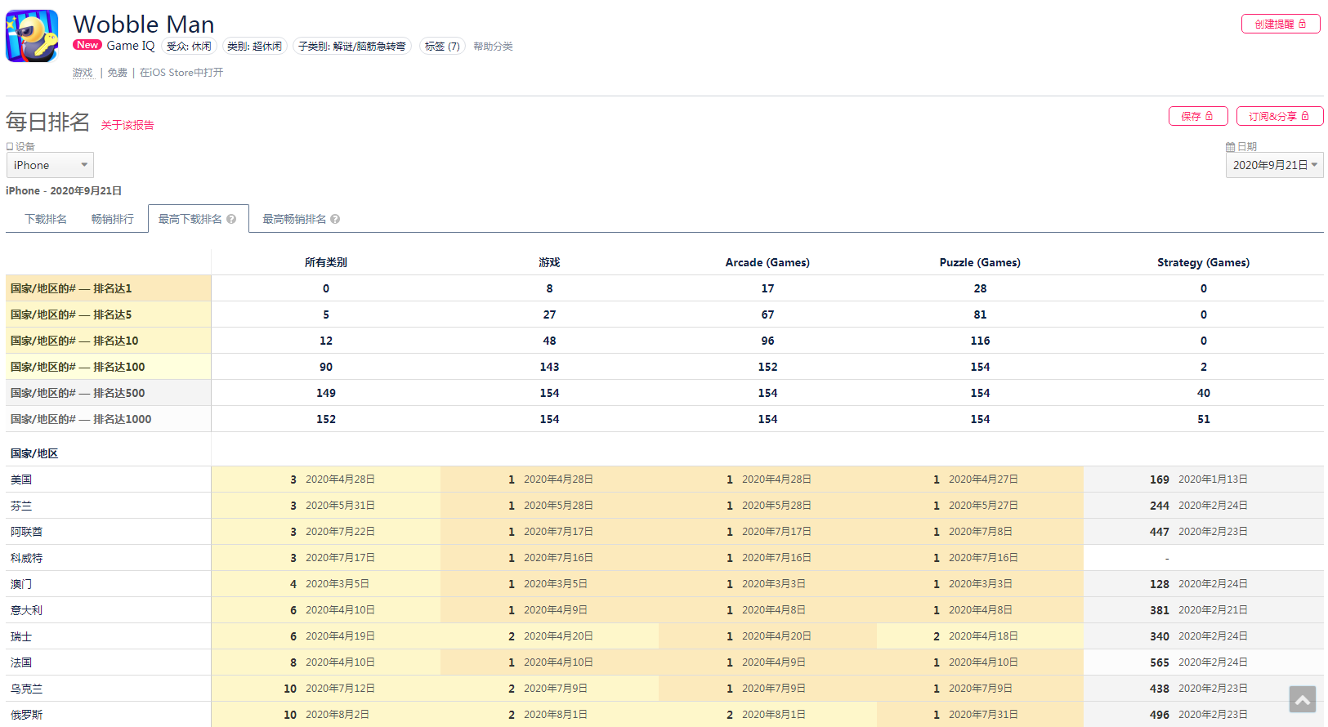Expand the 2020年9月21日 date picker
Screen dimensions: 1328x727
pyautogui.click(x=1273, y=165)
